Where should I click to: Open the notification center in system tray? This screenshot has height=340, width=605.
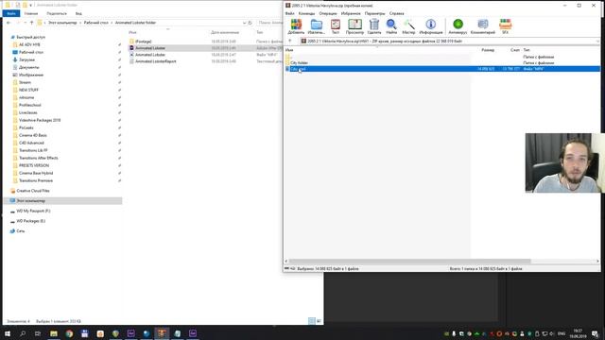click(595, 333)
